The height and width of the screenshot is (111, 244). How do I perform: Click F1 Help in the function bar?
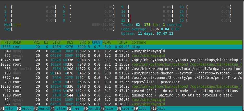pyautogui.click(x=9, y=108)
